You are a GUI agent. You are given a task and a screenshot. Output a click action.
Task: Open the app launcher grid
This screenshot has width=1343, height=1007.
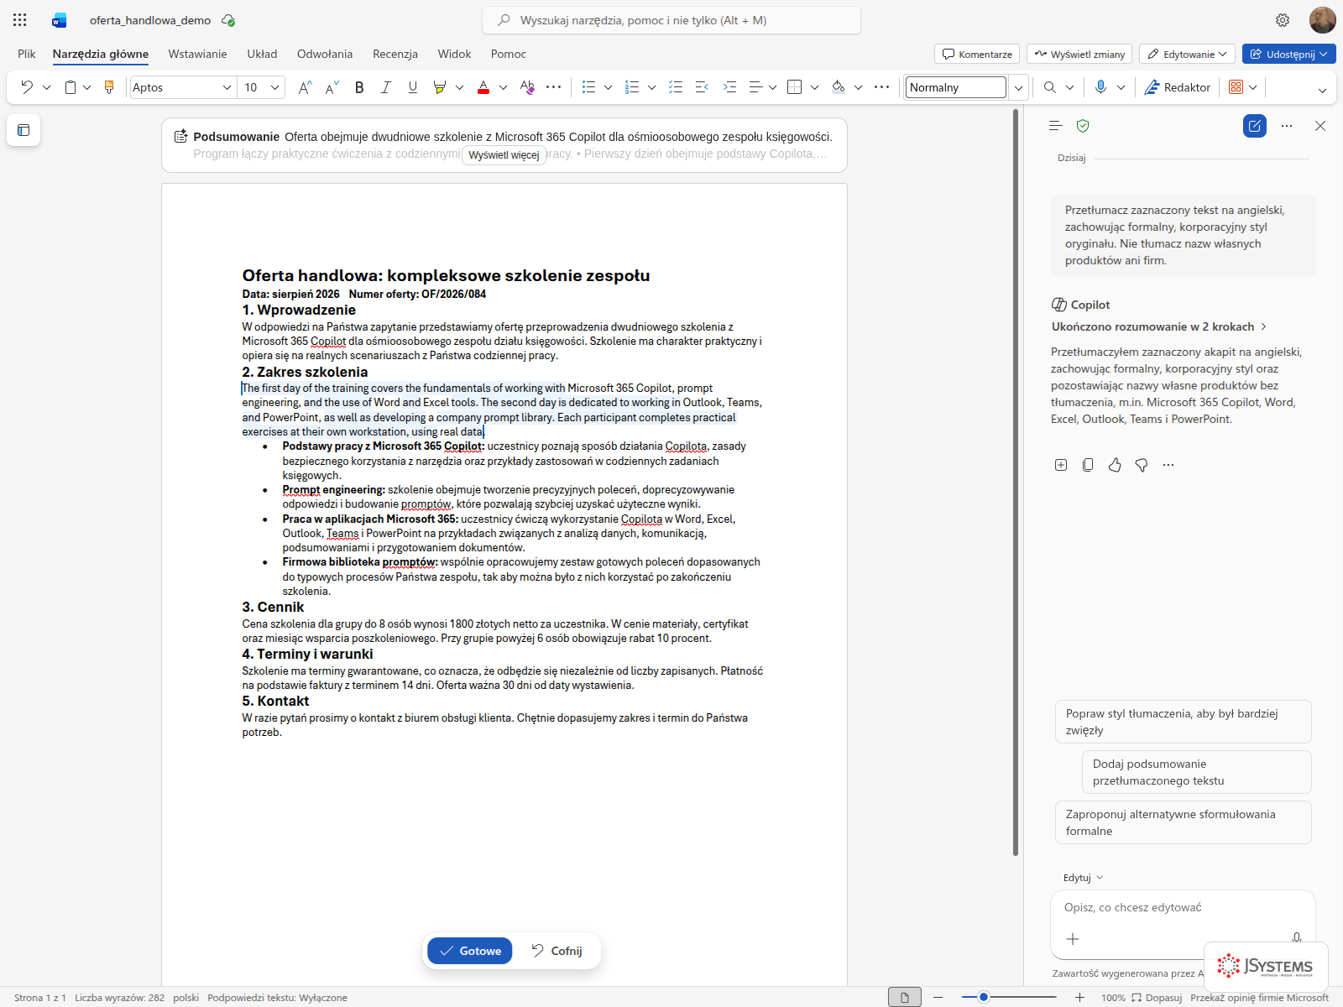coord(20,20)
